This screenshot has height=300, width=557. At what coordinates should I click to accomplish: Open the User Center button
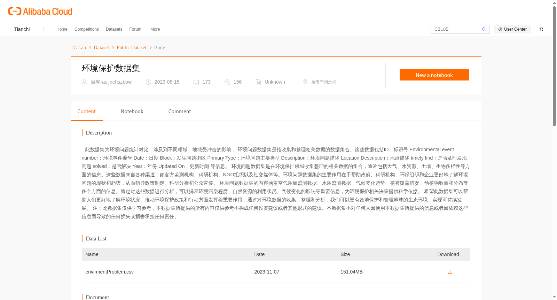coord(512,29)
